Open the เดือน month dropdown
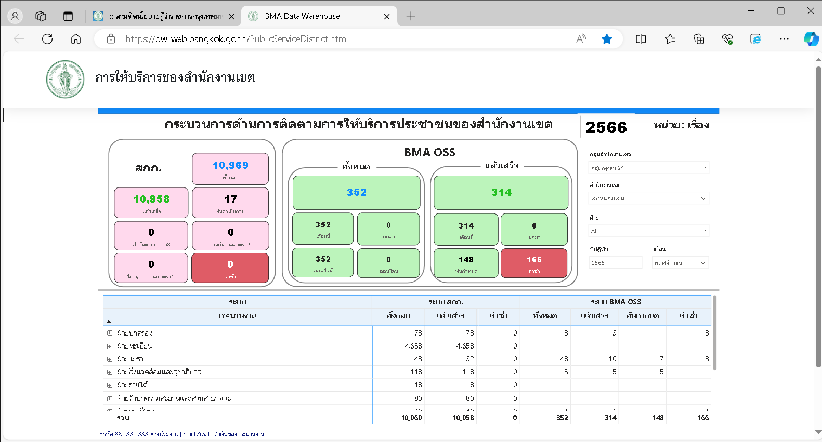822x442 pixels. pyautogui.click(x=680, y=263)
